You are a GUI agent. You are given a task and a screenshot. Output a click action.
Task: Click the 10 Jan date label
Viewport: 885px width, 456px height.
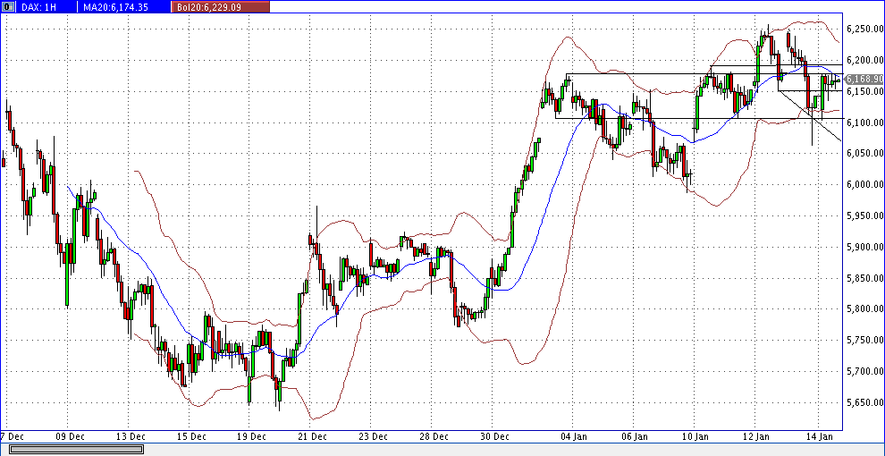(x=695, y=436)
